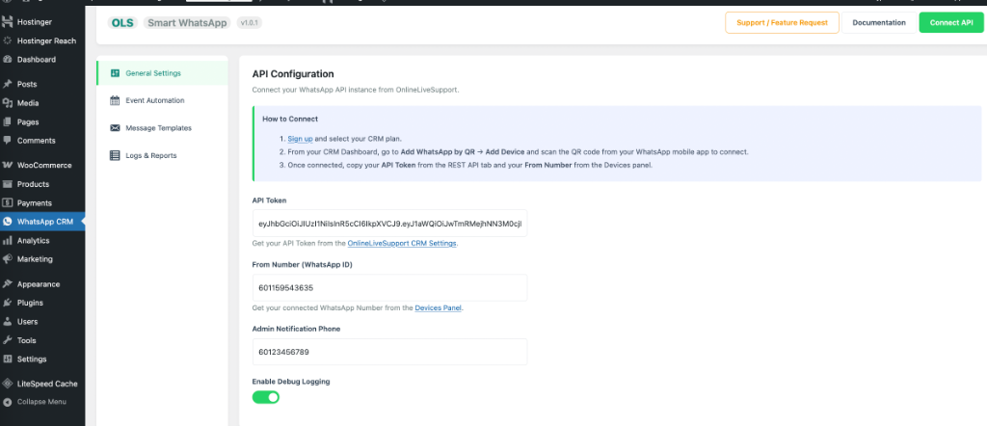
Task: Click the Analytics bar chart icon
Action: (x=8, y=240)
